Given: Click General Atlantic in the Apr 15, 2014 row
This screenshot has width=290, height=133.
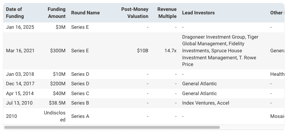Looking at the screenshot, I should click(199, 94).
